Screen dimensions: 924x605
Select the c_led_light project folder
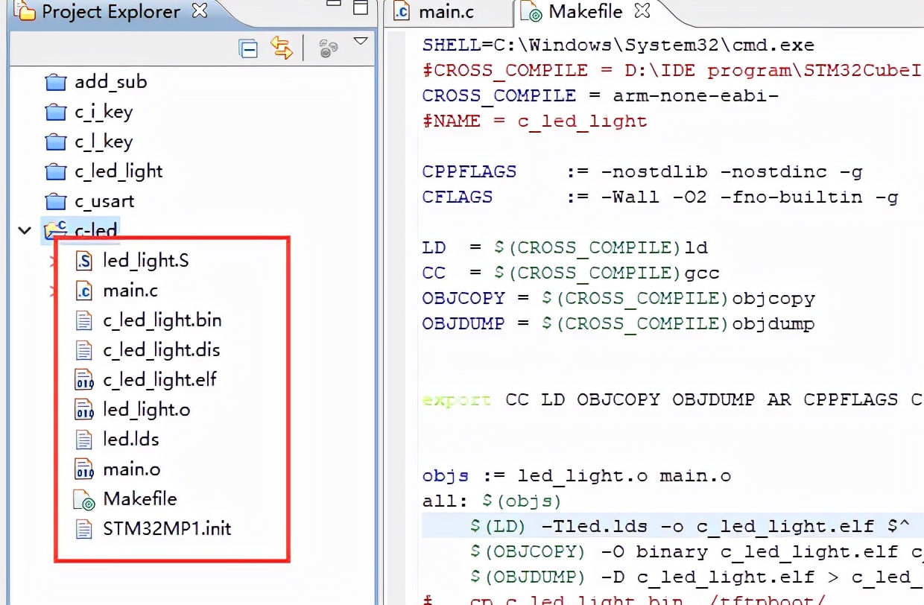(x=118, y=171)
